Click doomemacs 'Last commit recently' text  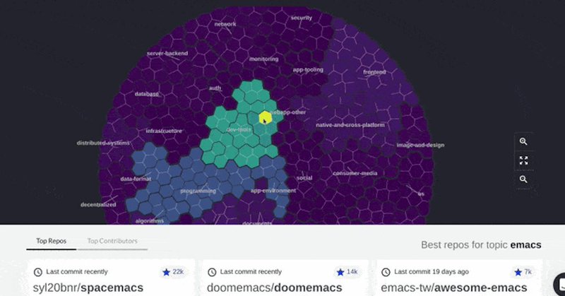pos(251,272)
